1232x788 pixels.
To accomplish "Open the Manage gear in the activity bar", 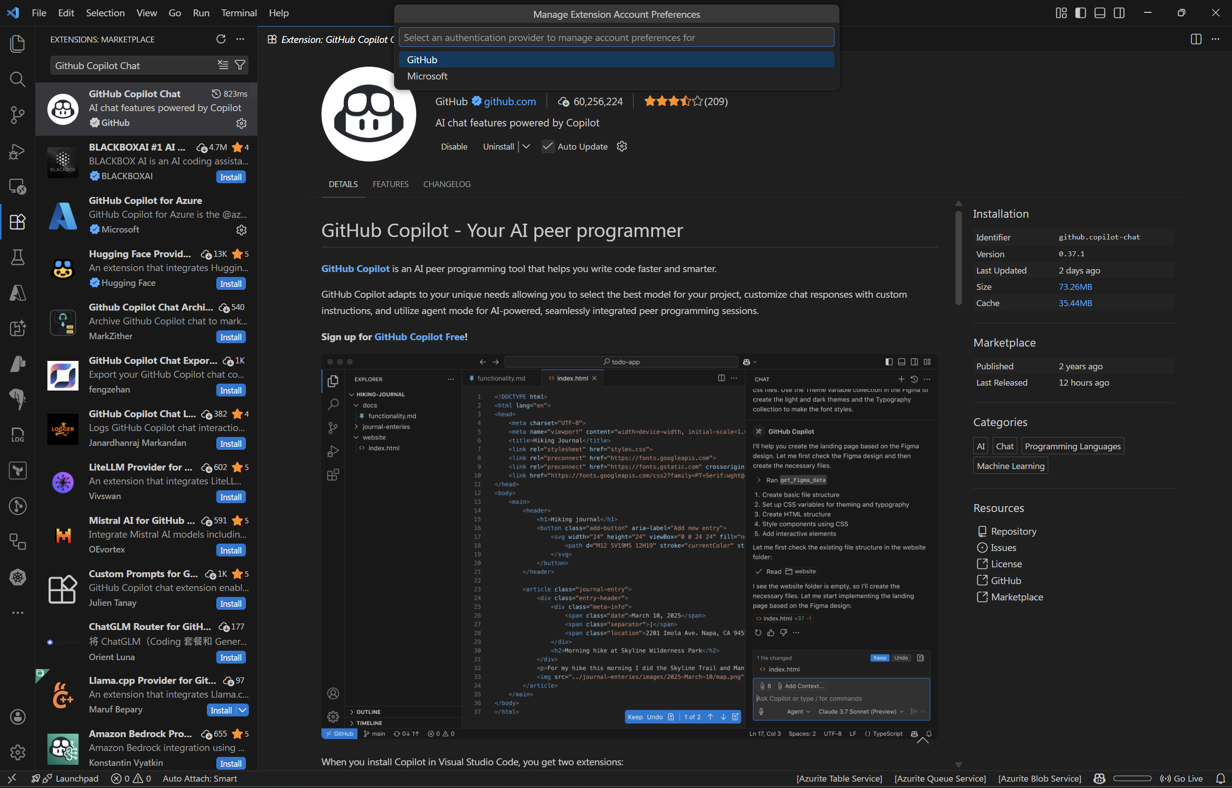I will [x=17, y=752].
